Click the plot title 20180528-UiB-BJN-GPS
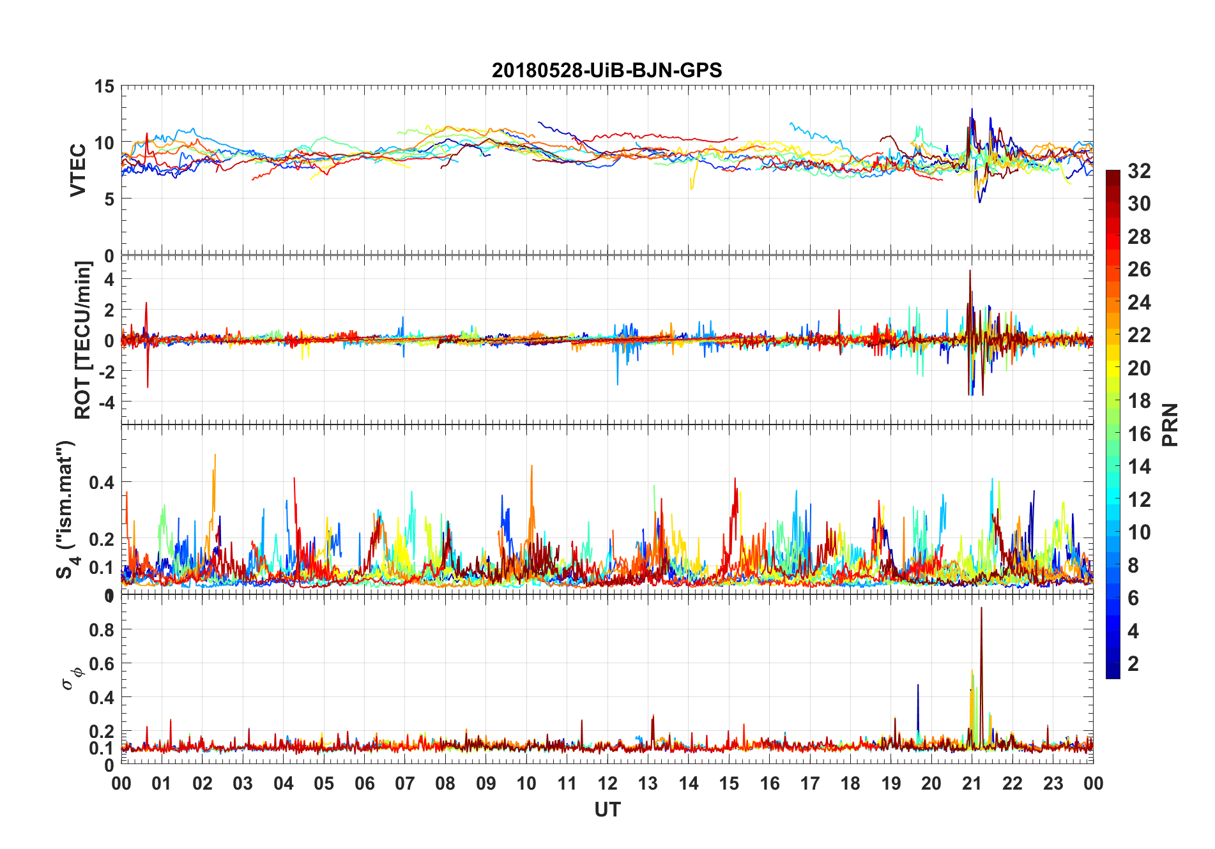This screenshot has width=1215, height=849. pyautogui.click(x=607, y=70)
